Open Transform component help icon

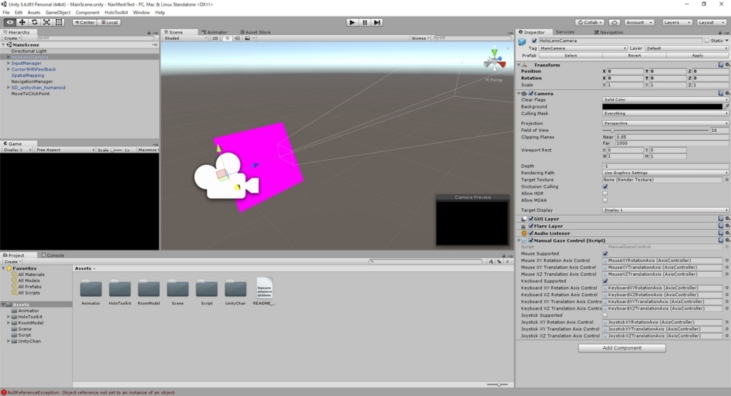coord(721,65)
